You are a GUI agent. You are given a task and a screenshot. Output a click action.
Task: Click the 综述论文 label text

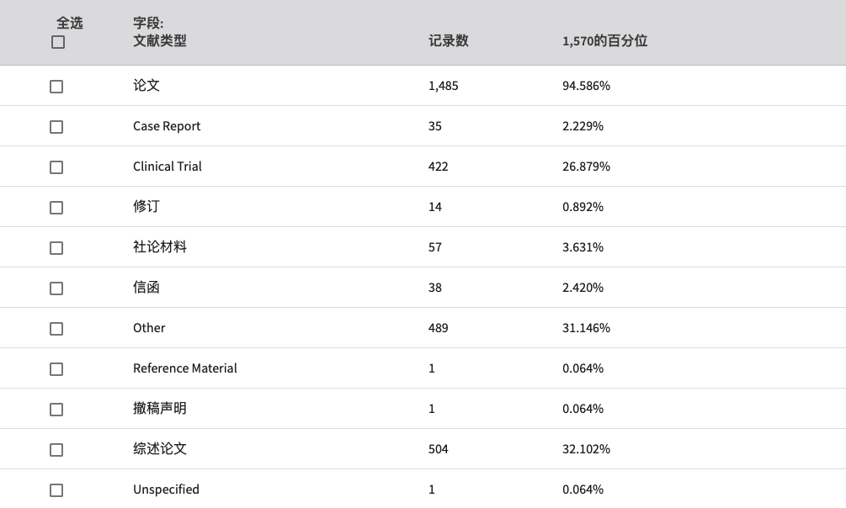[x=160, y=448]
